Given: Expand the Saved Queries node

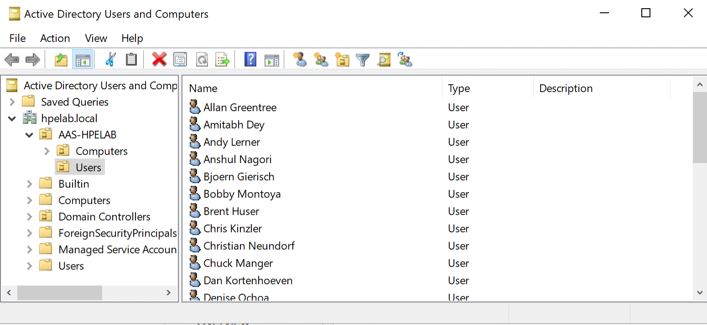Looking at the screenshot, I should [12, 102].
